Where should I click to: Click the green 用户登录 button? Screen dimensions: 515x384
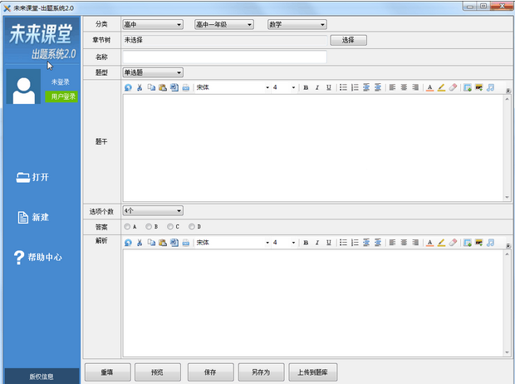[x=61, y=96]
